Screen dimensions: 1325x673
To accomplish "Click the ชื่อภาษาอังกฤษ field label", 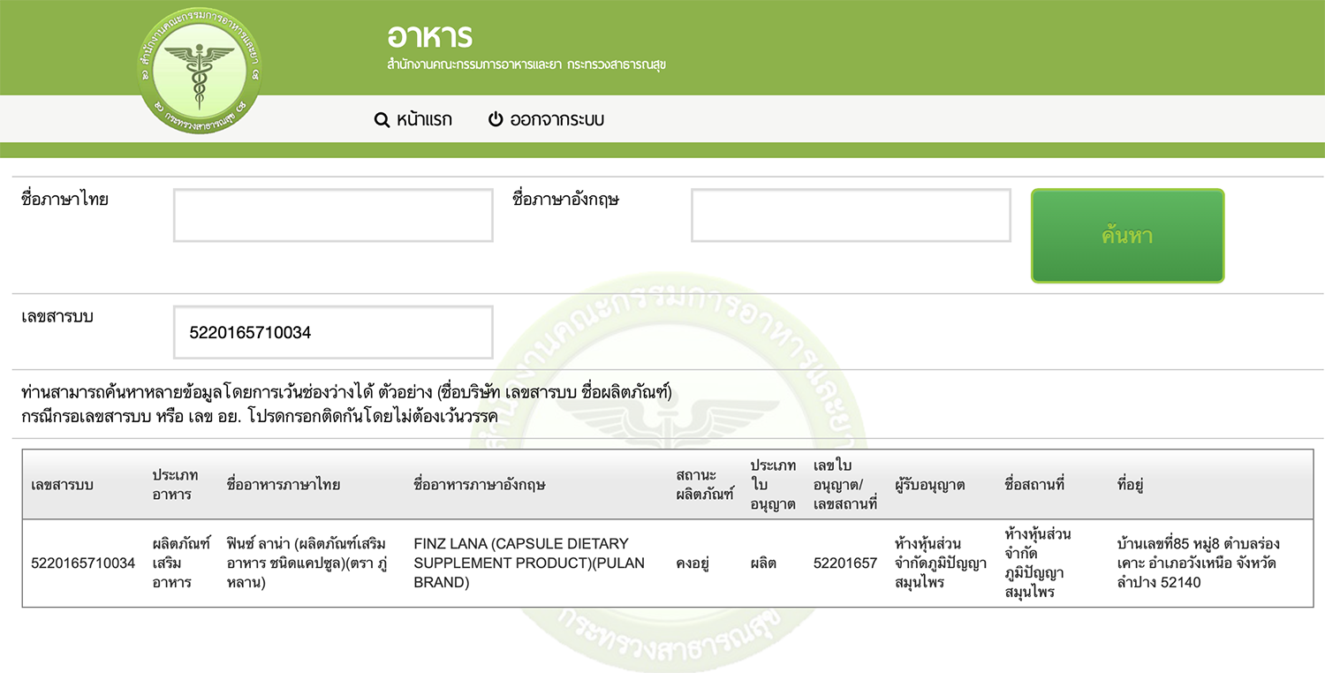I will point(565,200).
